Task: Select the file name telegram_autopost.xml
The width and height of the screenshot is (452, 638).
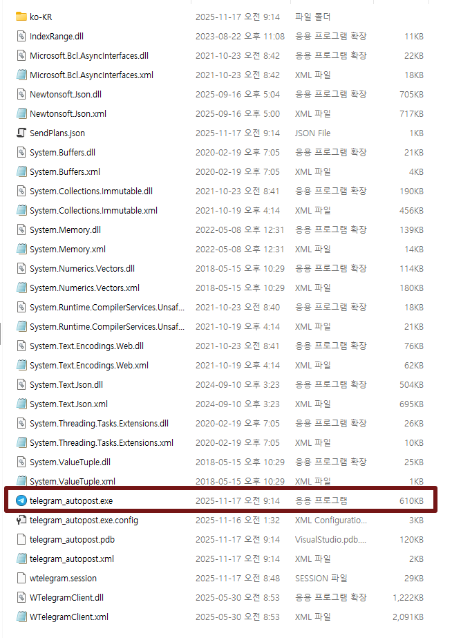Action: click(x=72, y=559)
